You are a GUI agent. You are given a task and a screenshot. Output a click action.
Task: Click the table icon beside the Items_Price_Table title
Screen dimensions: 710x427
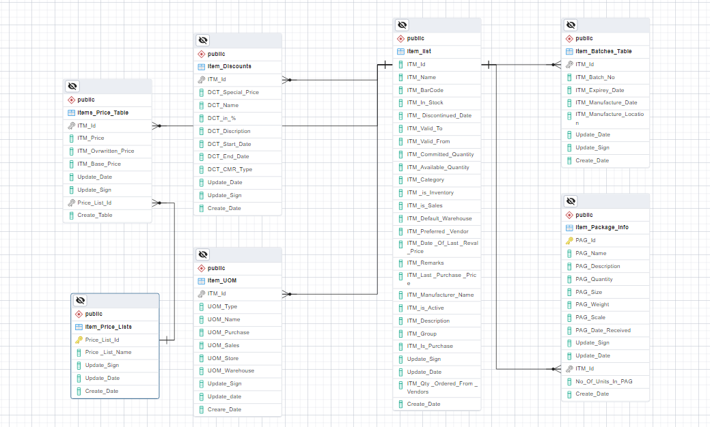pos(71,113)
